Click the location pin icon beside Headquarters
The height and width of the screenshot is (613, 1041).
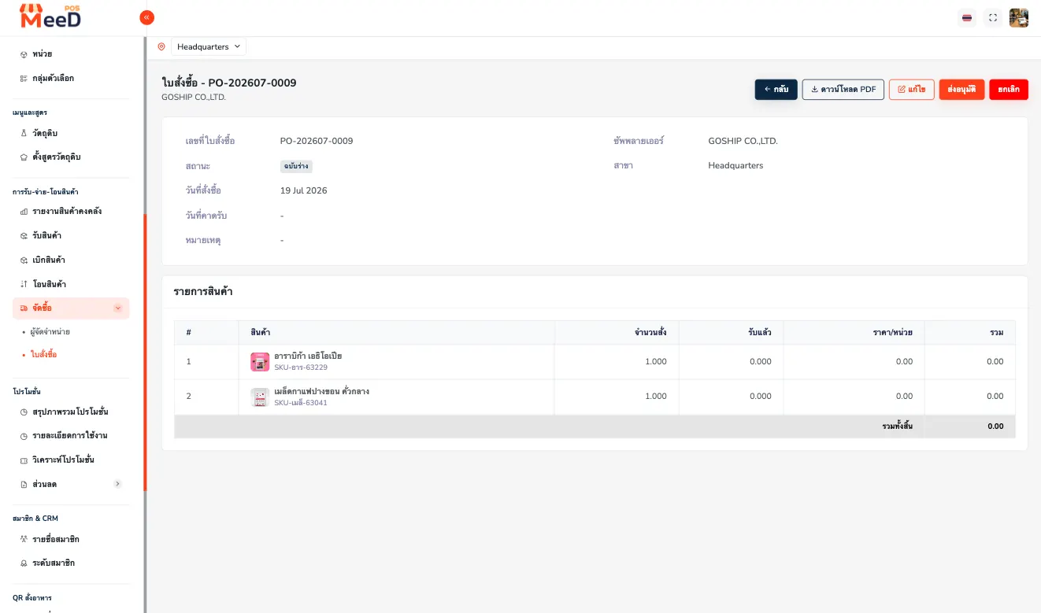(x=161, y=47)
